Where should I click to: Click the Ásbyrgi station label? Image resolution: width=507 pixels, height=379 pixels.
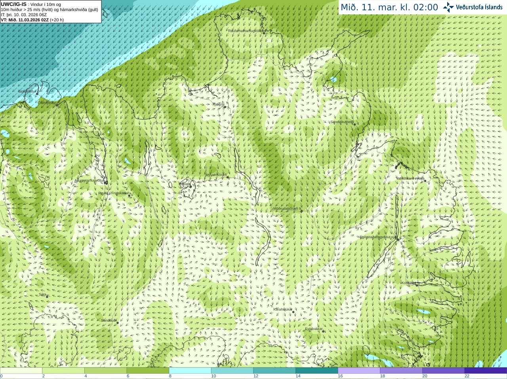click(218, 104)
